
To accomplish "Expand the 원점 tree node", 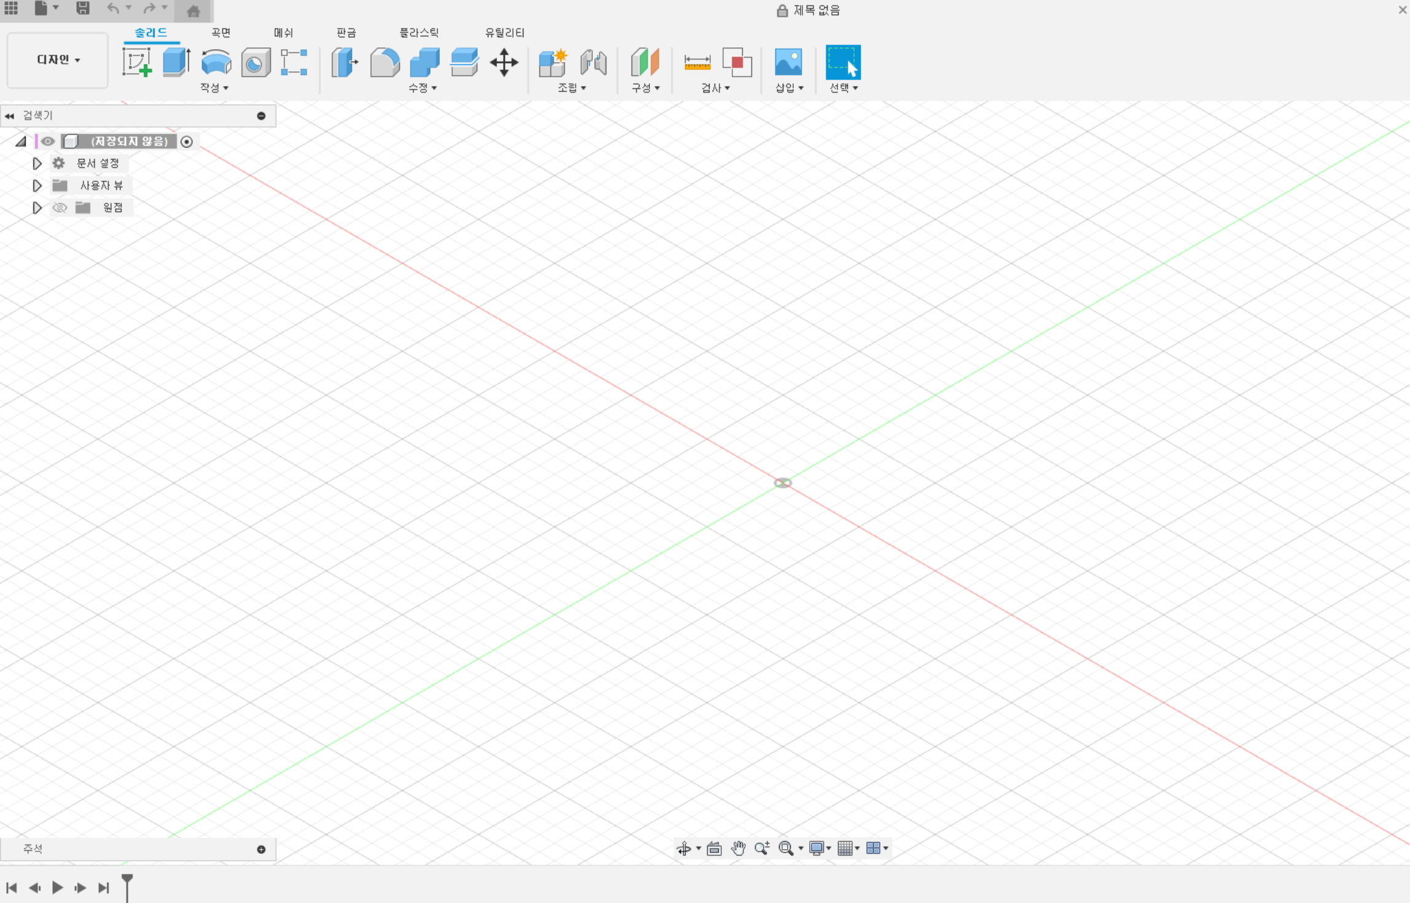I will (37, 208).
